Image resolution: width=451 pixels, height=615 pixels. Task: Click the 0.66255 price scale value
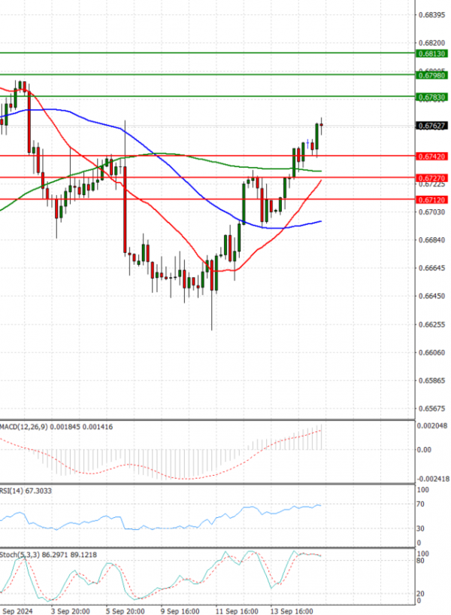click(431, 324)
